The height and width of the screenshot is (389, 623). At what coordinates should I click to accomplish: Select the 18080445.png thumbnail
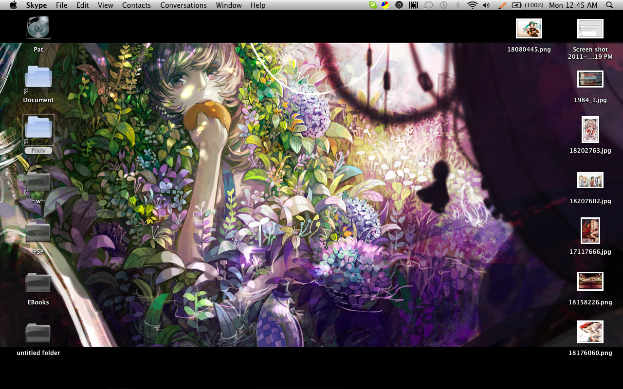click(529, 28)
